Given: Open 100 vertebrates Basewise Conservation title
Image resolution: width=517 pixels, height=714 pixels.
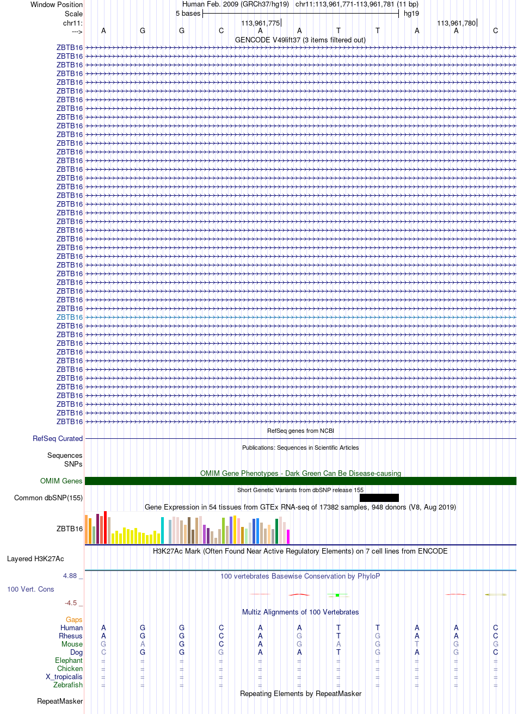Looking at the screenshot, I should [300, 576].
